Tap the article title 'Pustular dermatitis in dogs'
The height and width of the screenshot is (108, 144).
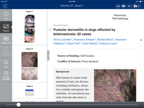[84, 32]
